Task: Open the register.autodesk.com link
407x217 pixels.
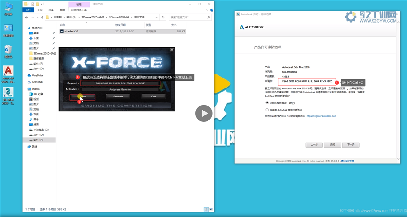Action: pyautogui.click(x=322, y=116)
